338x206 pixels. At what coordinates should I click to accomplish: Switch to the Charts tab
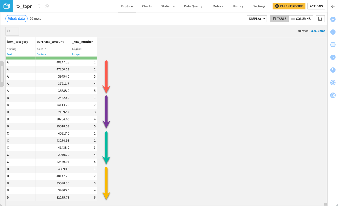tap(147, 6)
